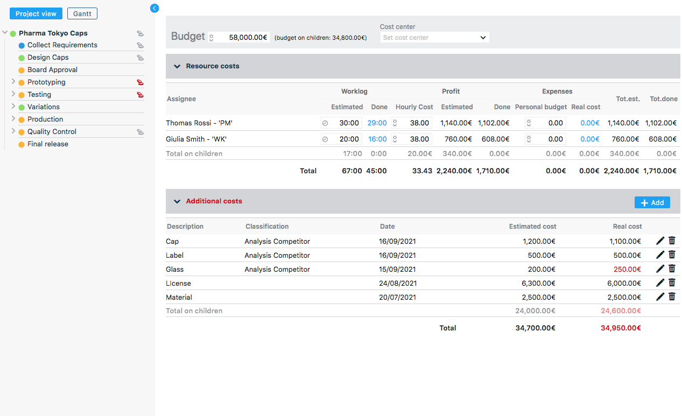Click pencil icon for License cost
Viewport: 682px width, 416px height.
660,283
